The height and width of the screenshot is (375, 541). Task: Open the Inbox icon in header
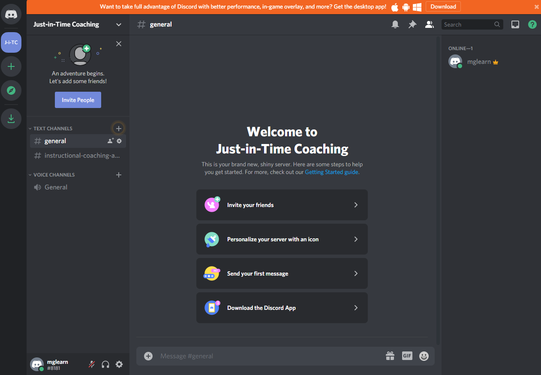pyautogui.click(x=515, y=24)
